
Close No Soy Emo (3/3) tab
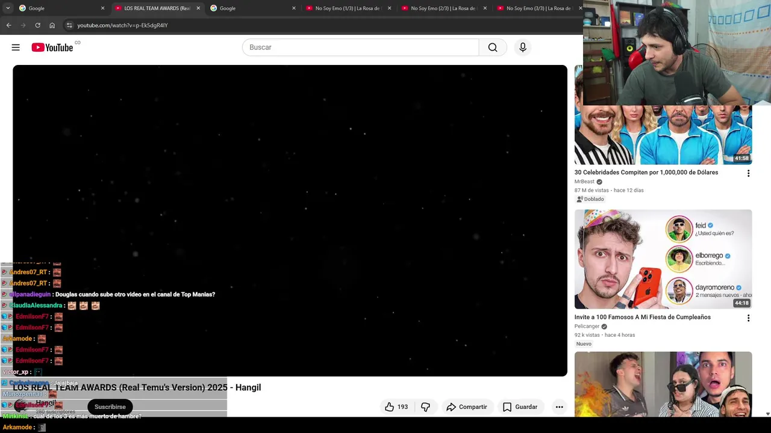(580, 8)
